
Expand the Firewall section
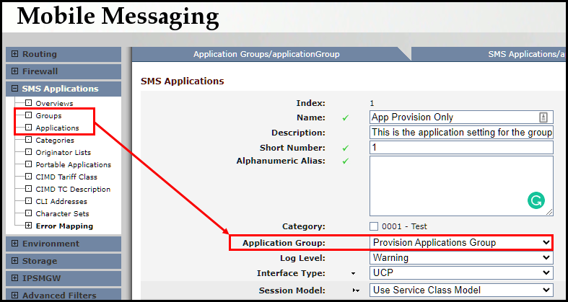click(14, 71)
